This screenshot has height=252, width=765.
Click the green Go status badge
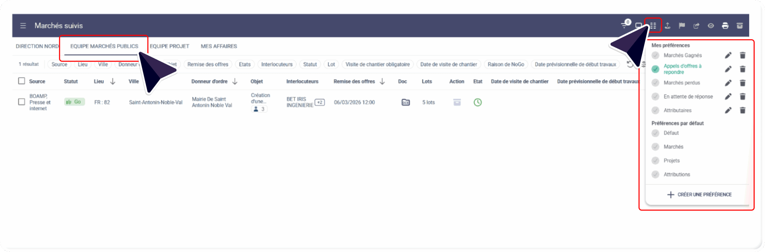click(74, 102)
